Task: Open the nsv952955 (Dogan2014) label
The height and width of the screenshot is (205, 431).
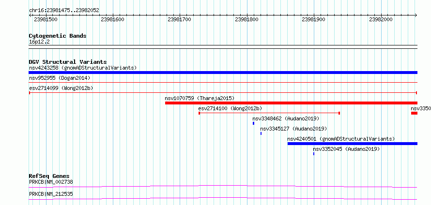Action: 60,78
